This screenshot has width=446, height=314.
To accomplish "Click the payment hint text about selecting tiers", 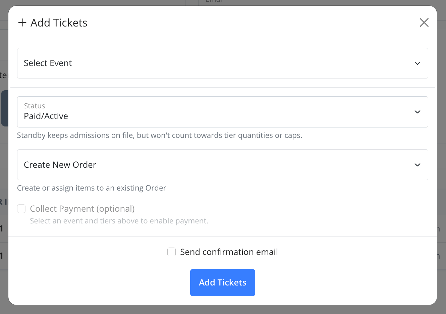I will [x=119, y=221].
